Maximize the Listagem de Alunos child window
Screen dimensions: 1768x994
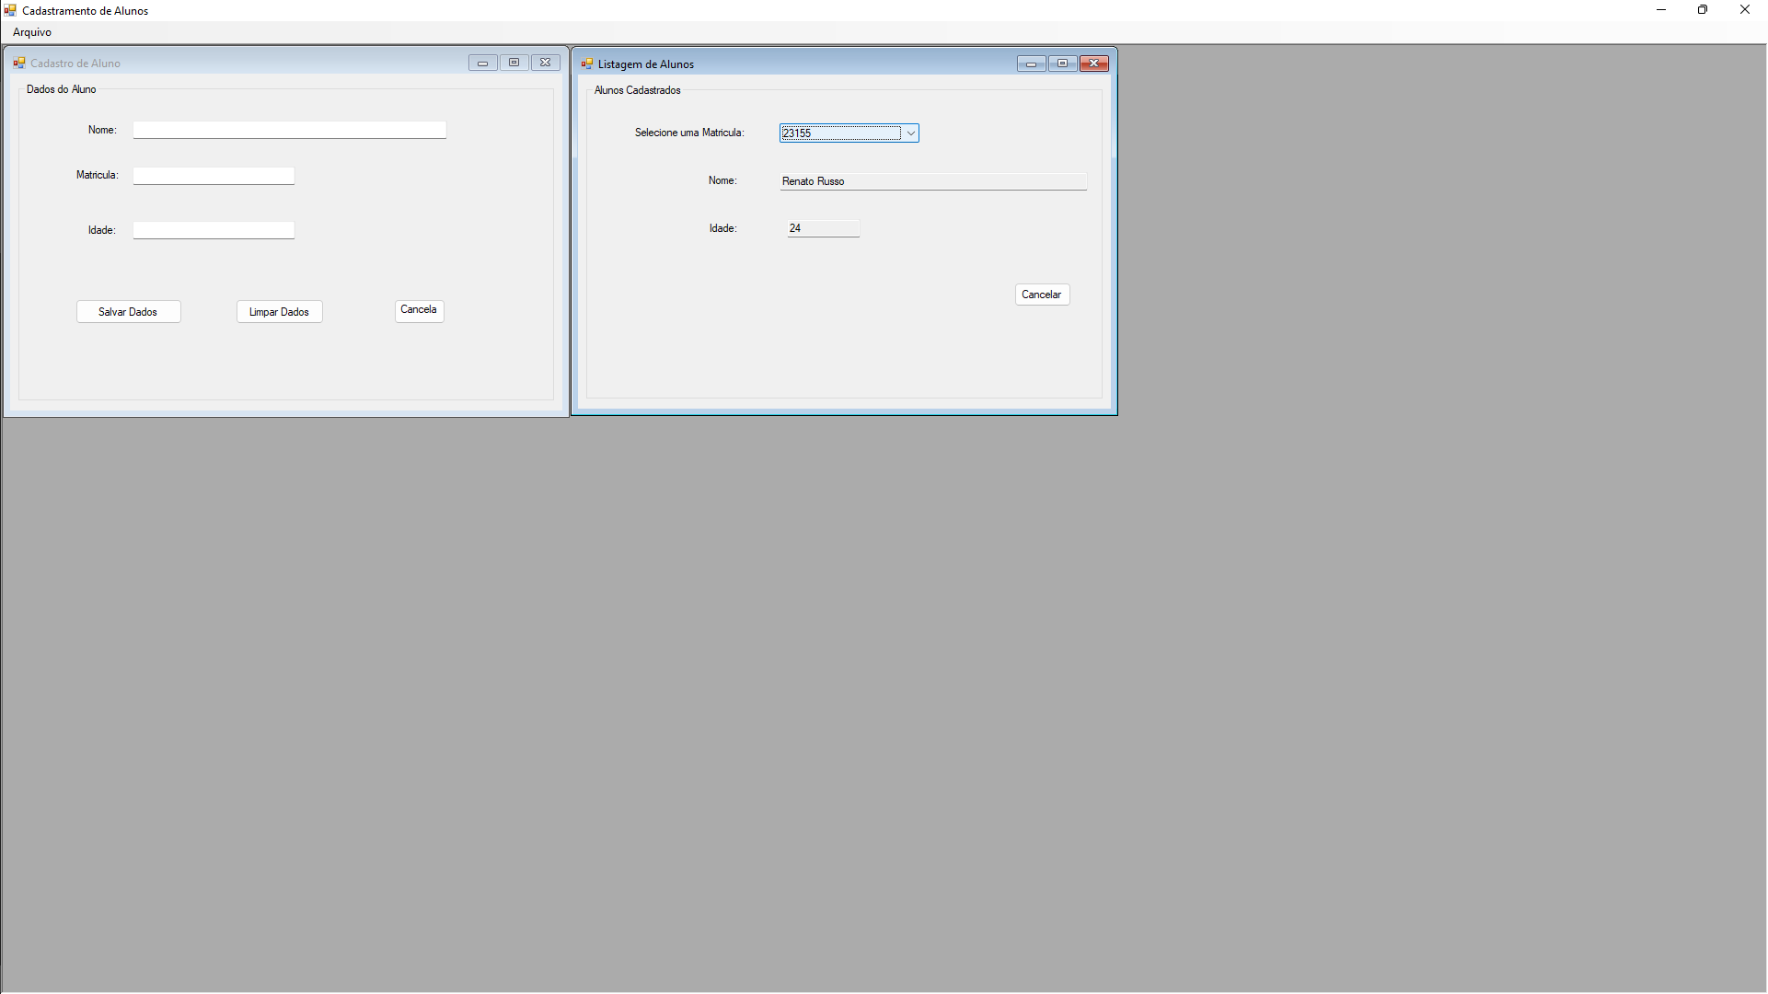pos(1062,64)
